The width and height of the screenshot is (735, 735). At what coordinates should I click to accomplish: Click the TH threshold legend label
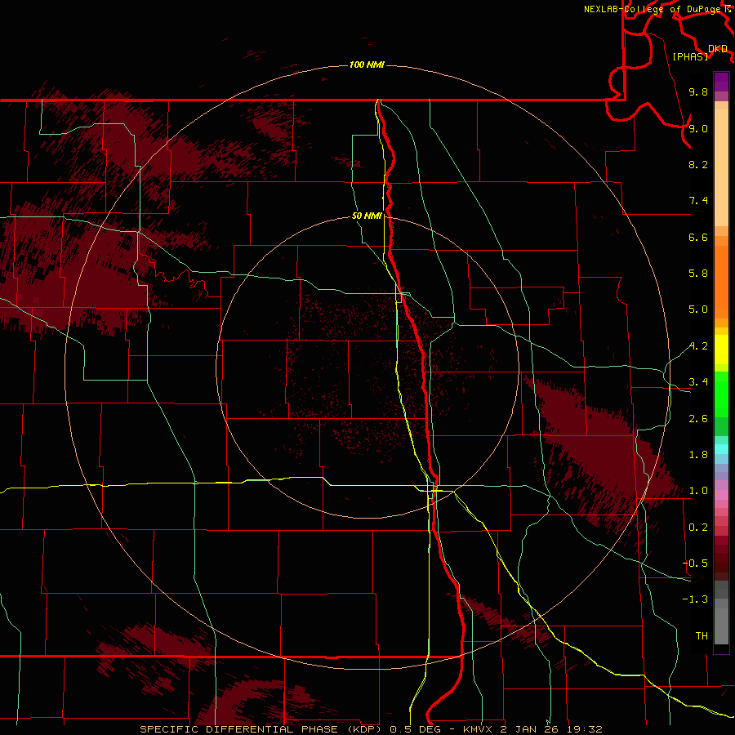pyautogui.click(x=702, y=636)
